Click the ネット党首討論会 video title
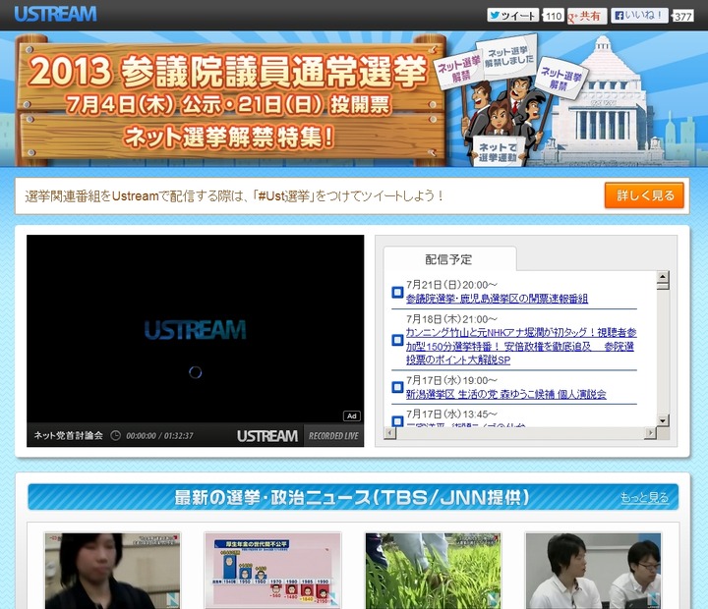 click(x=68, y=435)
